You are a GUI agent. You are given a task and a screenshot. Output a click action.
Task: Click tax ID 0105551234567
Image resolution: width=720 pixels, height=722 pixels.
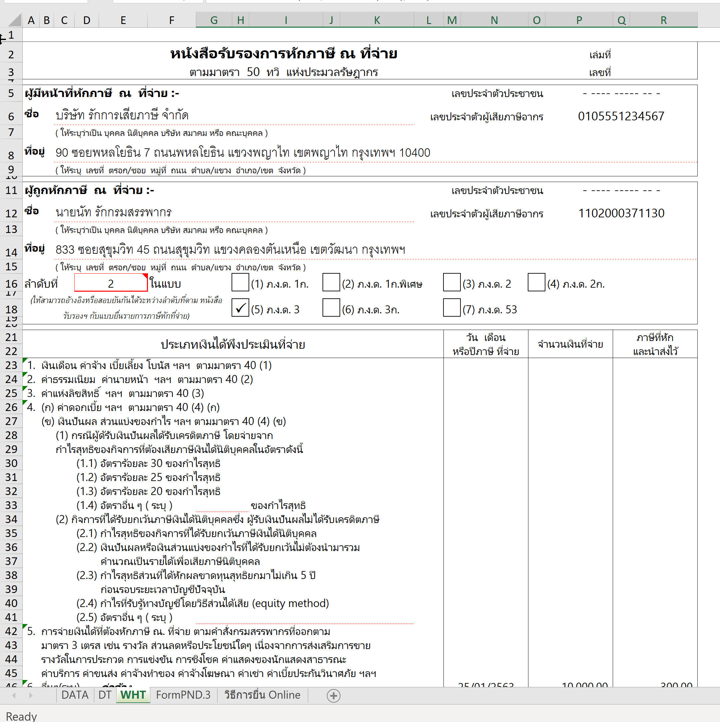[x=621, y=116]
